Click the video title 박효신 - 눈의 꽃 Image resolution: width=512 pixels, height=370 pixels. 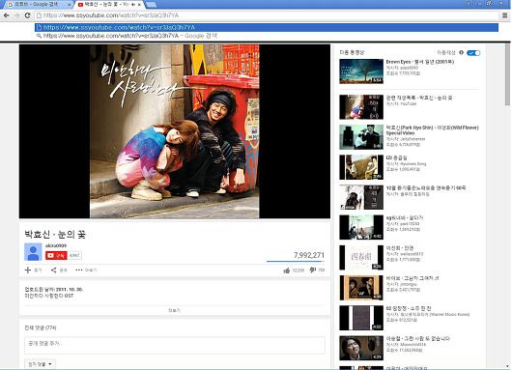pos(55,234)
